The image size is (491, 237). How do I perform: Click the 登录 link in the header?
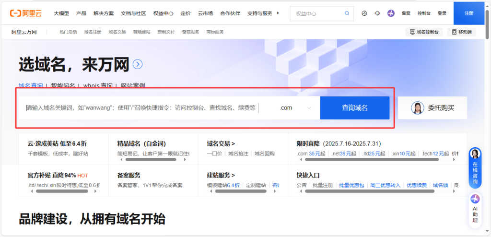point(442,13)
